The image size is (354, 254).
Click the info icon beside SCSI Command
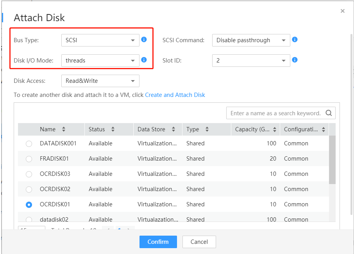(x=295, y=39)
